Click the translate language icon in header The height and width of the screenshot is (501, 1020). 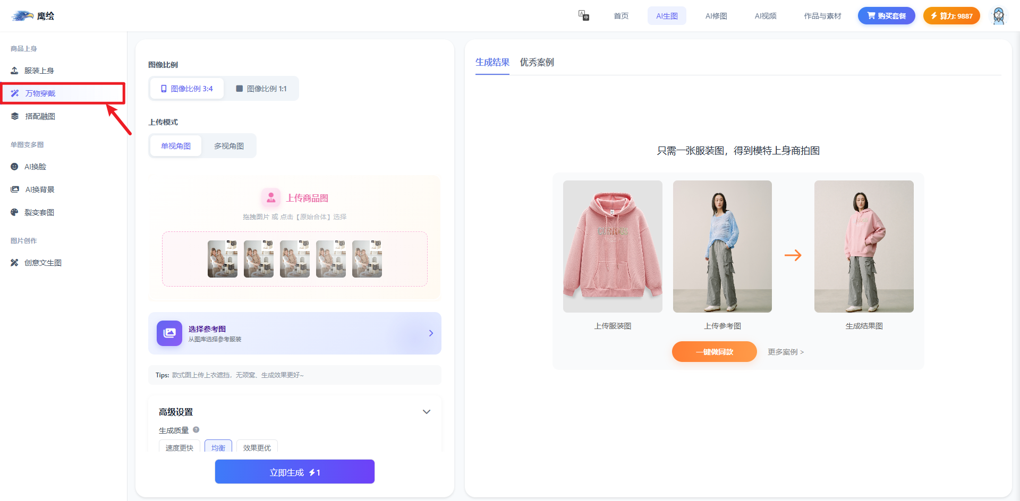coord(583,15)
